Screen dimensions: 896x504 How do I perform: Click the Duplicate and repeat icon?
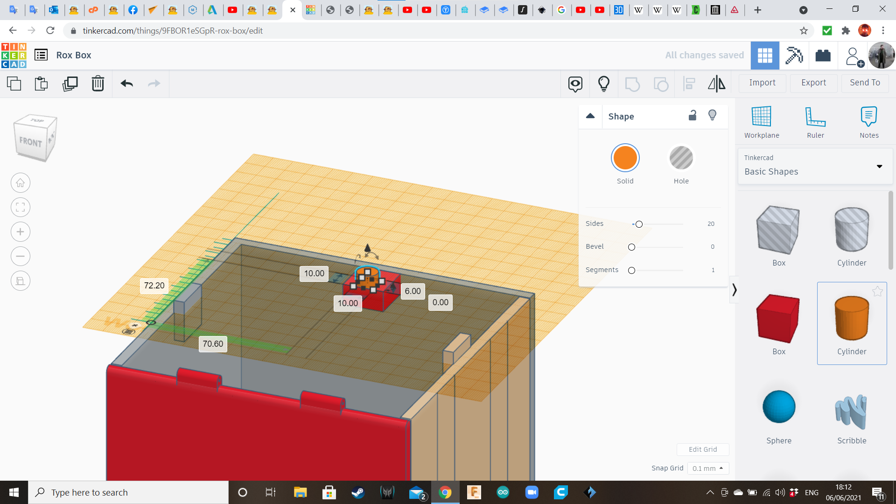point(70,84)
